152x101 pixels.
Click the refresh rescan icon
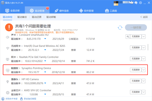tap(120, 28)
